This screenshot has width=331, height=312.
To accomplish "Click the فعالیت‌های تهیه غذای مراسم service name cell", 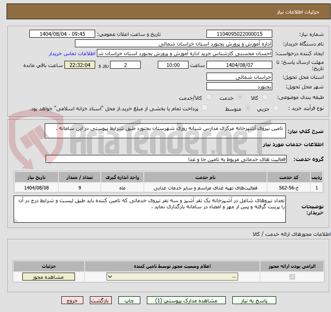I will [205, 188].
